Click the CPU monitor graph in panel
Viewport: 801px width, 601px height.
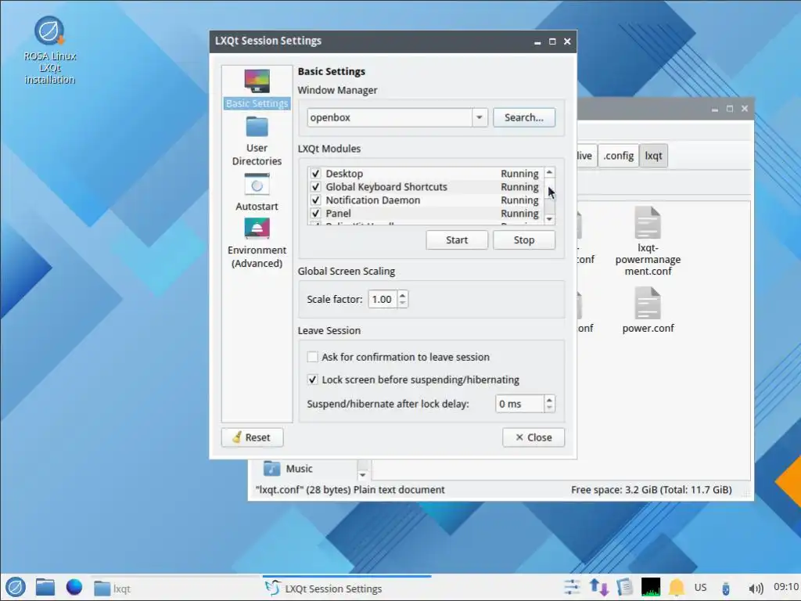[x=651, y=587]
